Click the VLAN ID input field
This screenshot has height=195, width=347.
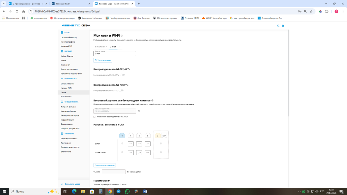(113, 172)
